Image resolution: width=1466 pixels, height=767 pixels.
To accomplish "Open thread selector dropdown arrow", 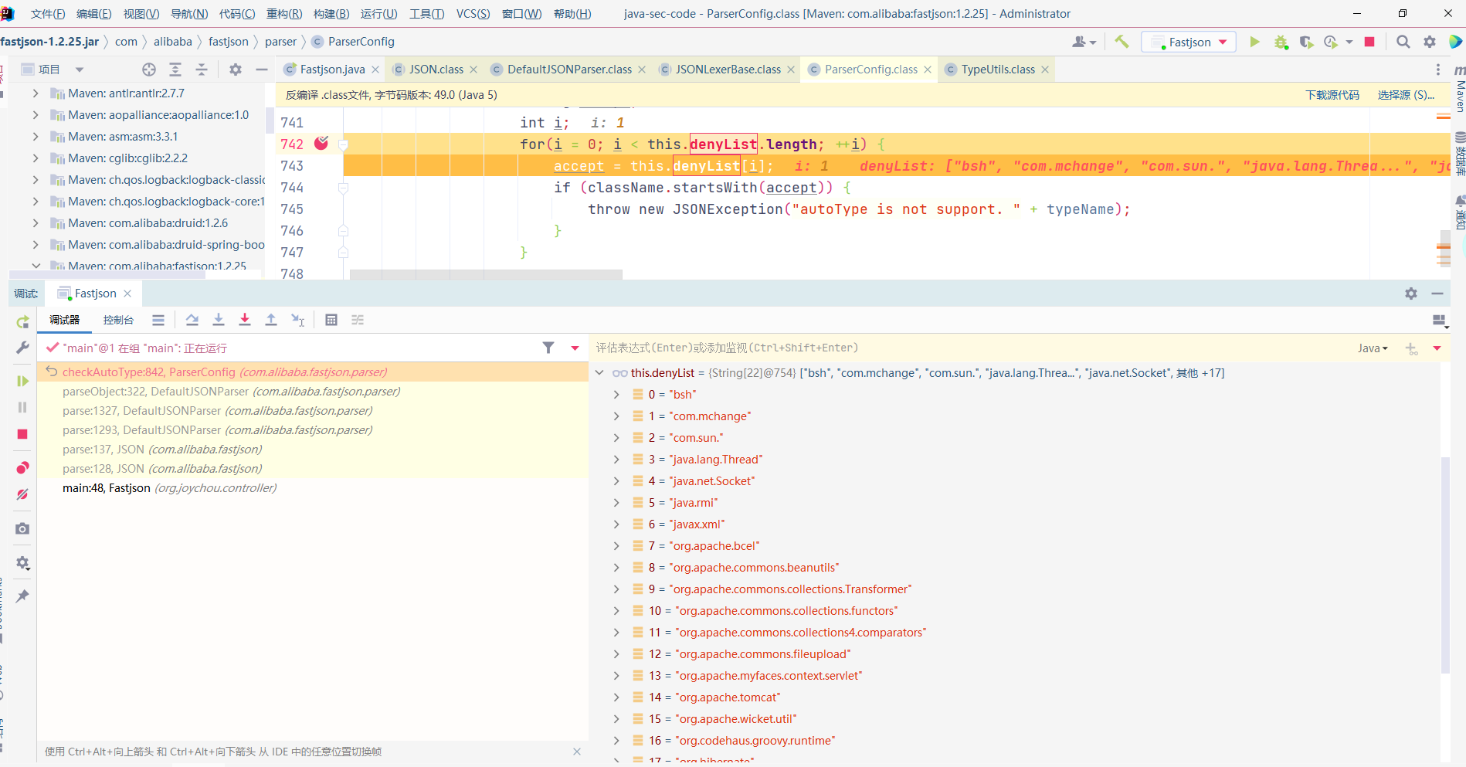I will (x=575, y=348).
